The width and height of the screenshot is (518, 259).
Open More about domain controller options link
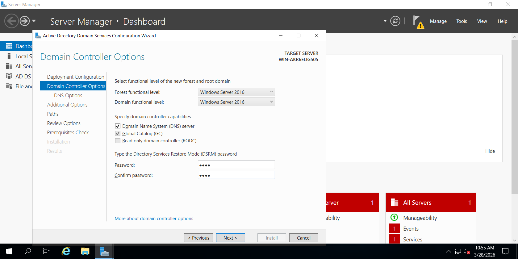click(154, 219)
